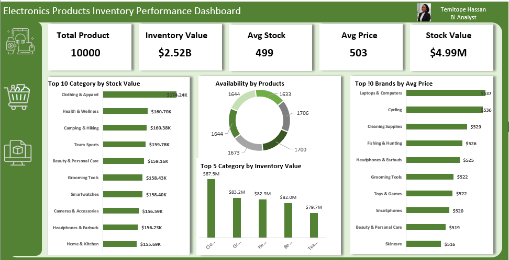509x260 pixels.
Task: Click Headphones & Earbuds avg price bar
Action: [x=433, y=160]
